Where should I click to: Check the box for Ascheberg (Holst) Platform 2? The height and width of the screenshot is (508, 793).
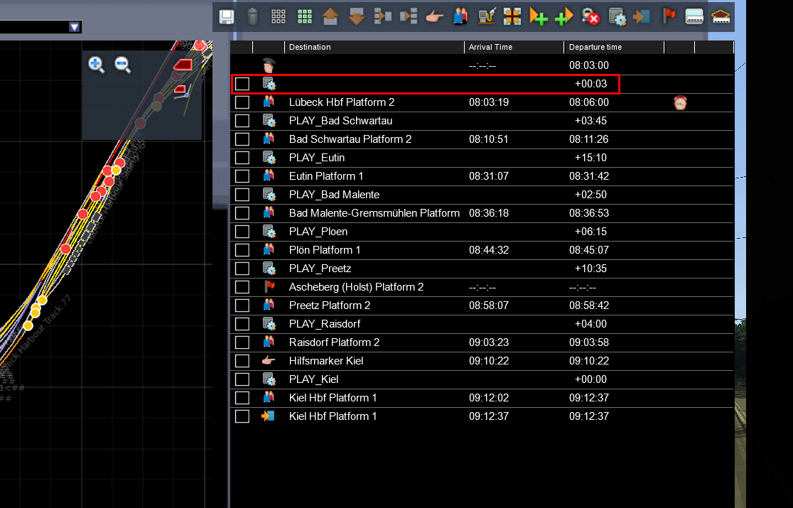click(242, 287)
